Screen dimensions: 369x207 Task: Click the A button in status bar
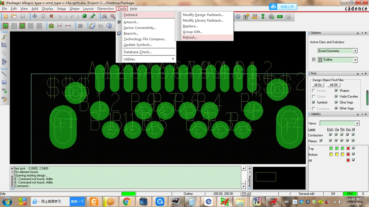(x=248, y=194)
